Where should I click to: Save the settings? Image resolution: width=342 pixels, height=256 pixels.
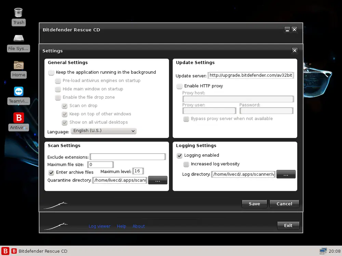click(254, 204)
